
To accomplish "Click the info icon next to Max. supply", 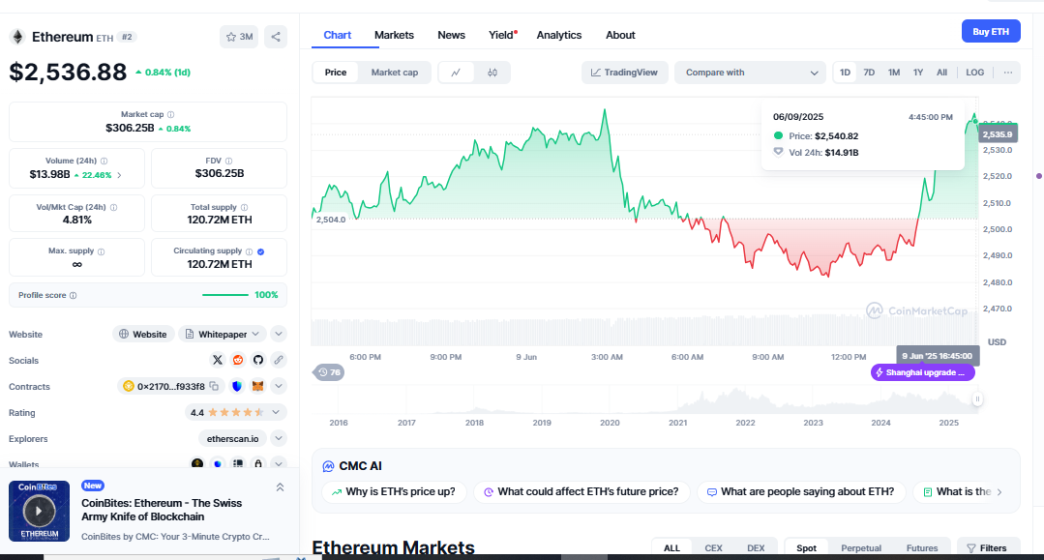I will [102, 251].
